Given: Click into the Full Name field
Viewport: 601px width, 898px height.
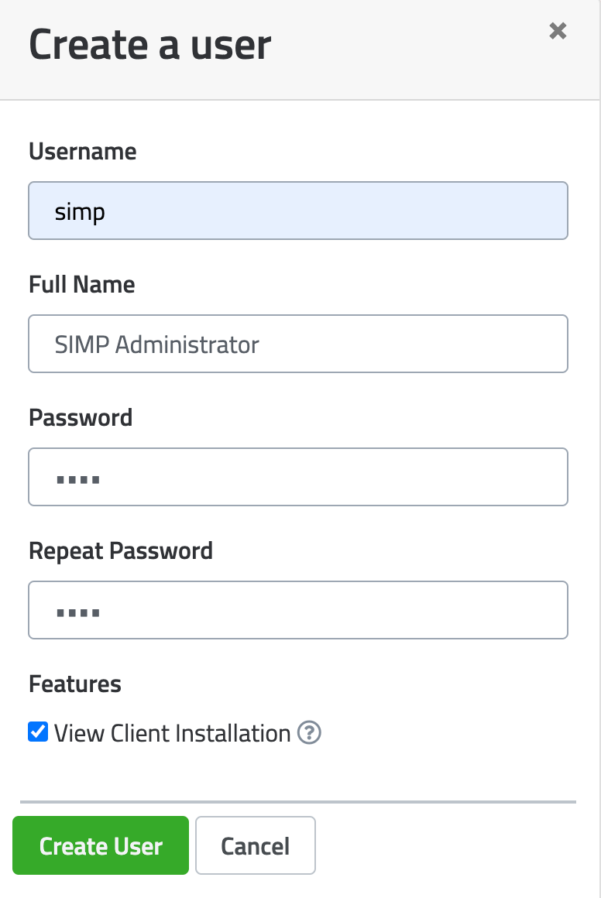Looking at the screenshot, I should point(298,344).
